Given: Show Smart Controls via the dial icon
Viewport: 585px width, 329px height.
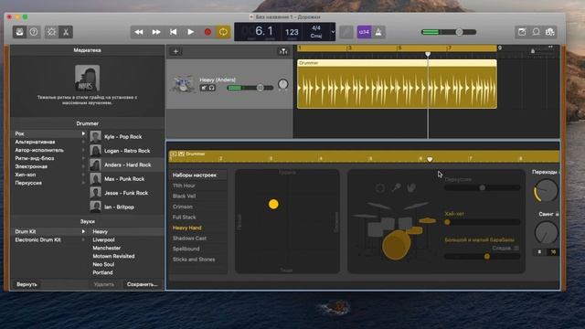Looking at the screenshot, I should (51, 32).
